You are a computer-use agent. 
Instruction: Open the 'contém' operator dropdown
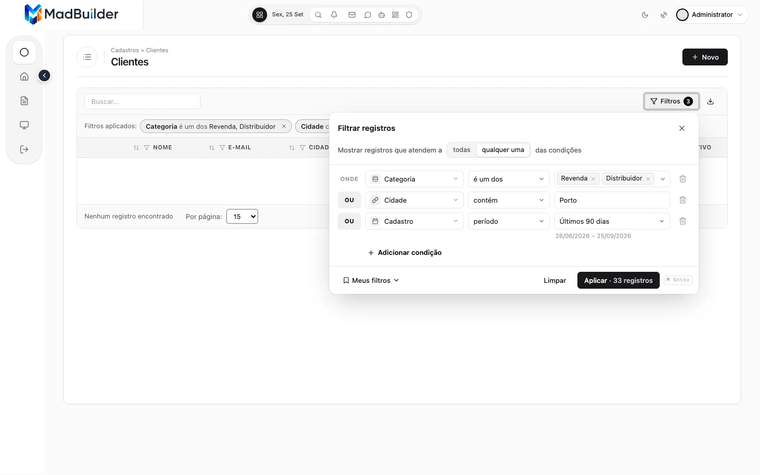tap(509, 200)
